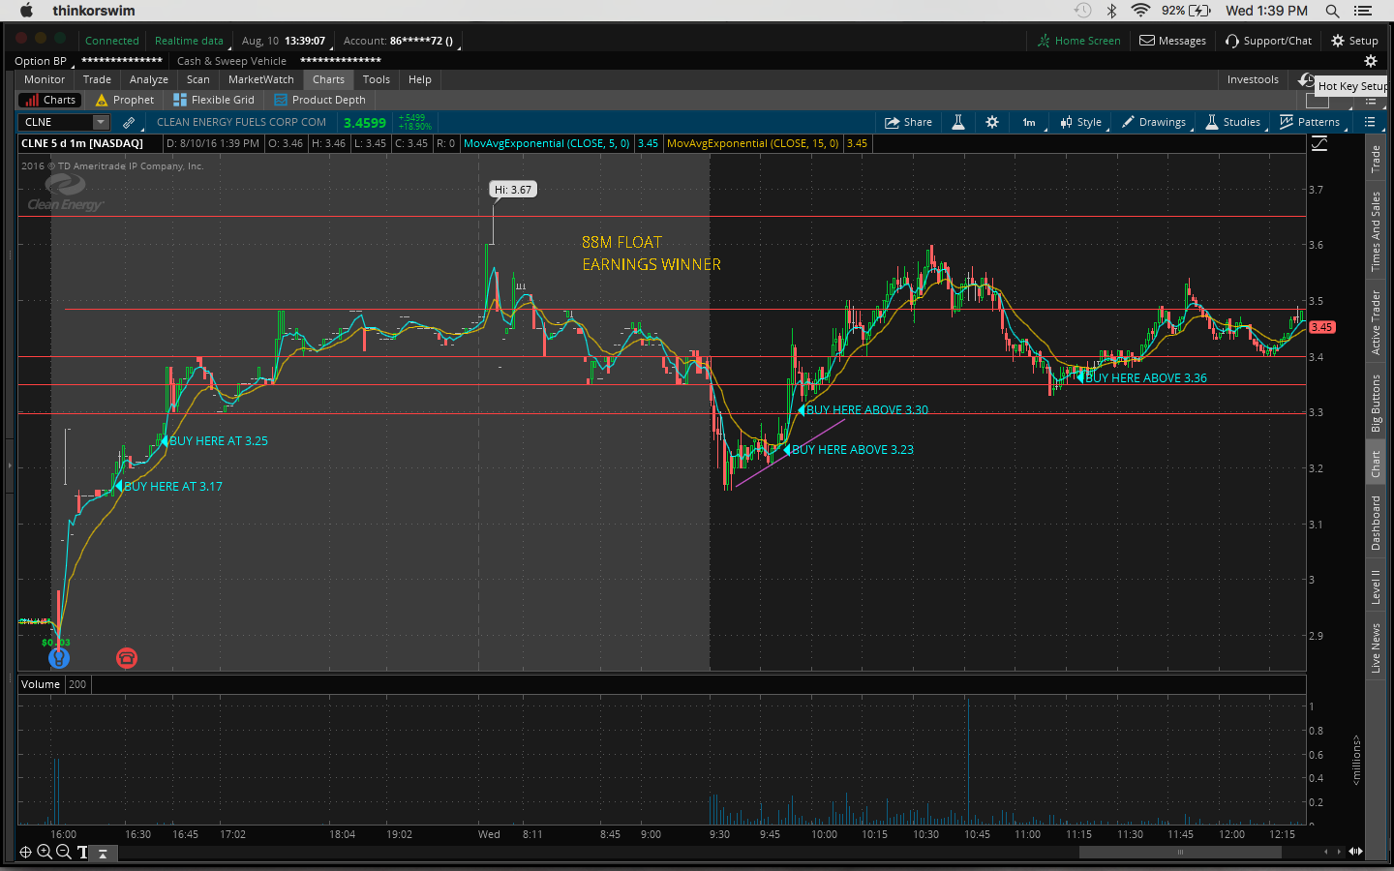
Task: Open the Drawings tools menu
Action: (1155, 122)
